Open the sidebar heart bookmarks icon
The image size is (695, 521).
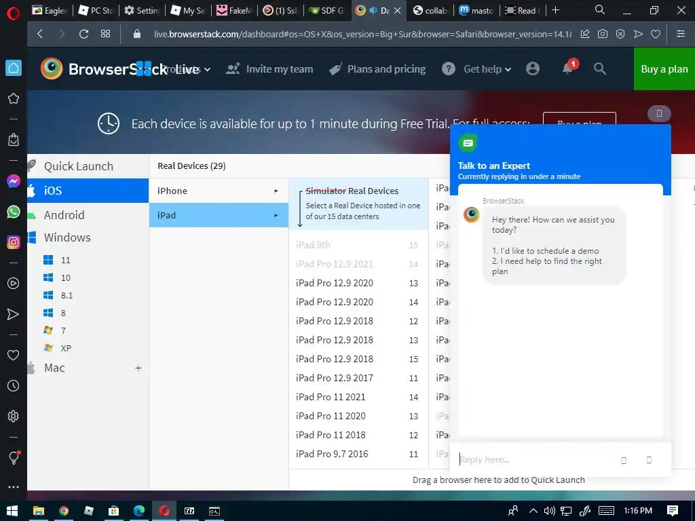coord(14,355)
